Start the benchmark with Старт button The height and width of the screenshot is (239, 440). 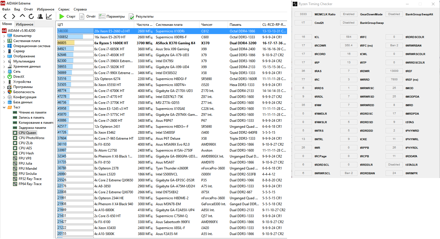pyautogui.click(x=67, y=16)
